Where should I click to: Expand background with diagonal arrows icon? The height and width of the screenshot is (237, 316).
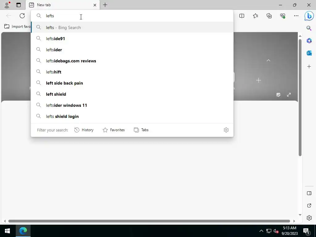coord(289,95)
